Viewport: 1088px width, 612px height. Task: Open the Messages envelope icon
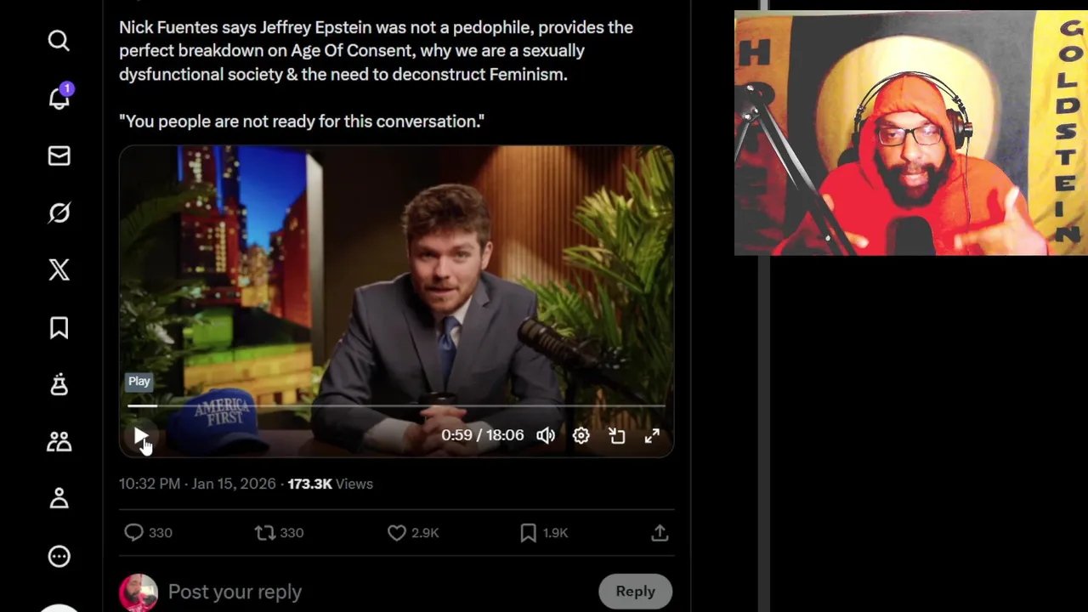[59, 156]
